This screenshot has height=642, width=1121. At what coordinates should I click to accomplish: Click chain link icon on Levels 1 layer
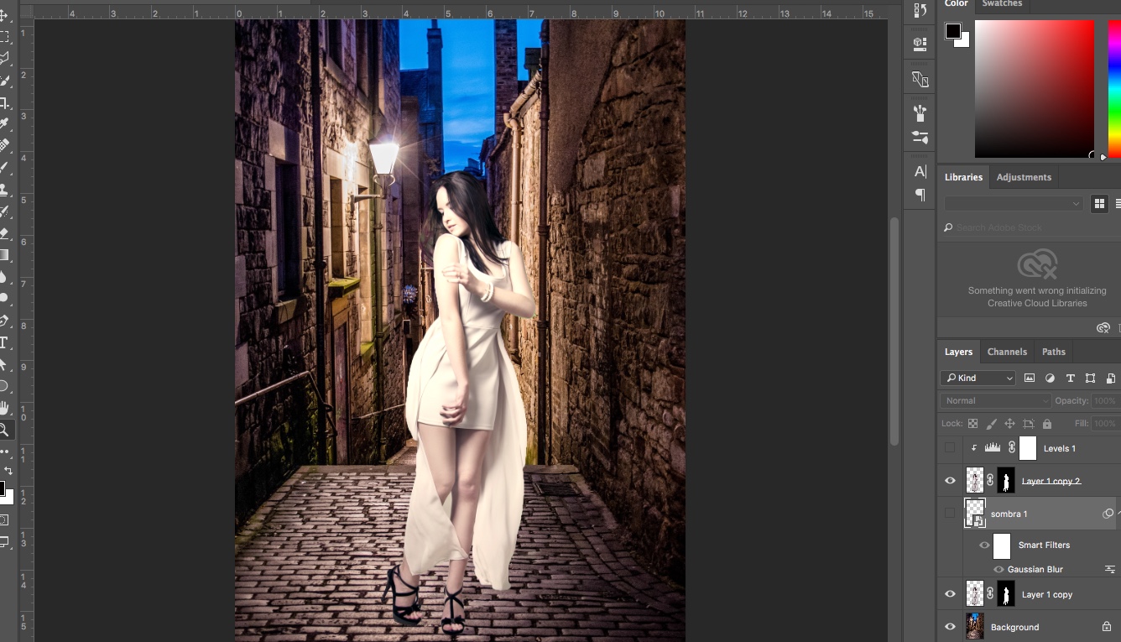[1011, 448]
